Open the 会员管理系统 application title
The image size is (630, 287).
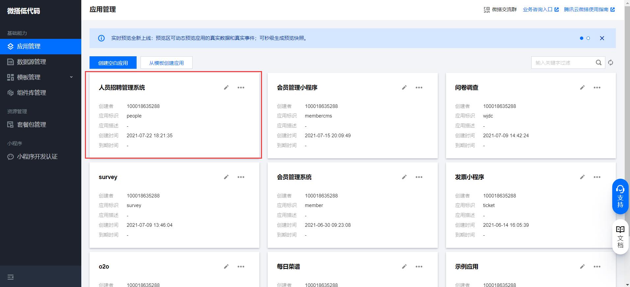(x=294, y=177)
